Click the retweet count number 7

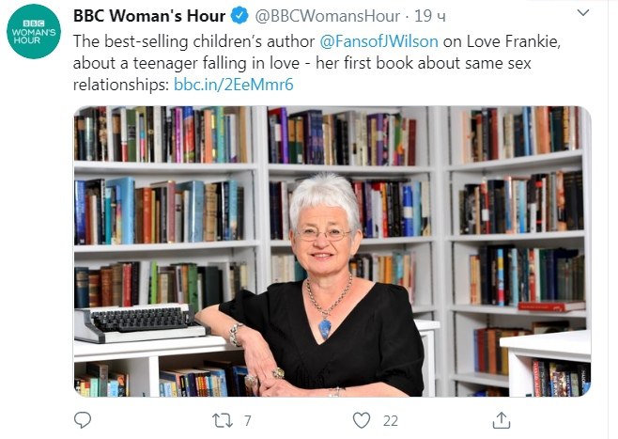click(248, 421)
